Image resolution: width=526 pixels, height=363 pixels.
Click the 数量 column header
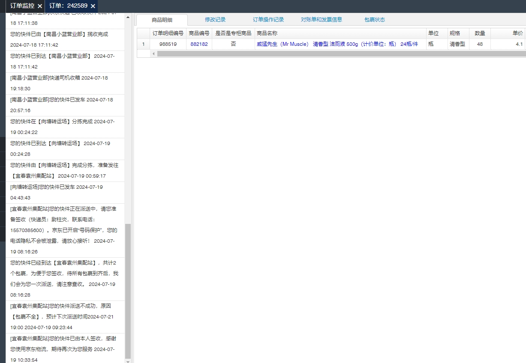pos(480,33)
